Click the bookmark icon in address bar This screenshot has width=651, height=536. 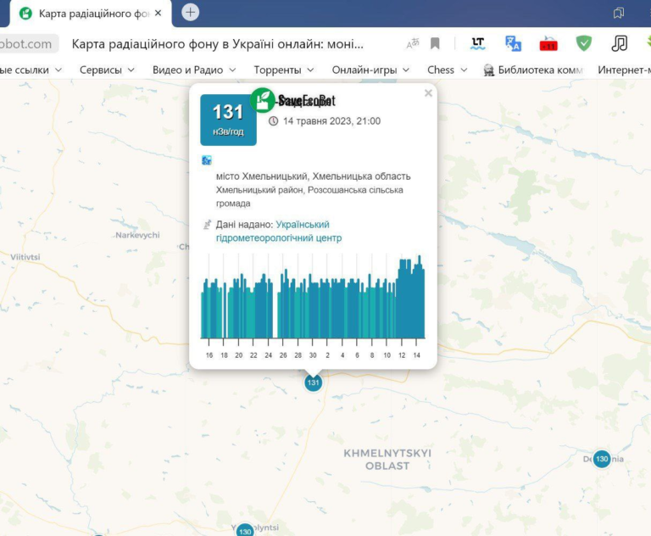click(x=435, y=44)
